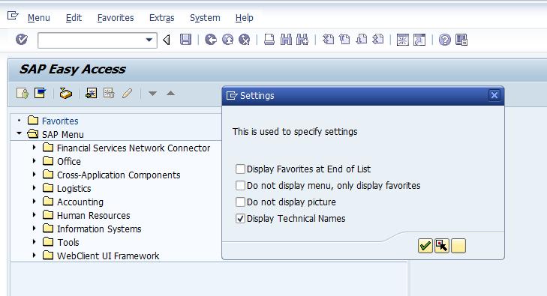Open the System menu
547x296 pixels.
point(205,18)
